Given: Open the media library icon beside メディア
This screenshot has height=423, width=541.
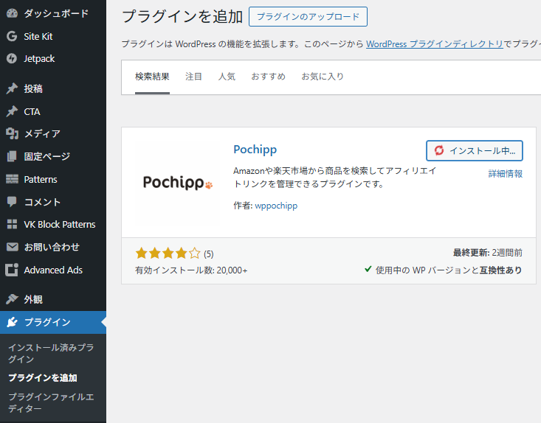Looking at the screenshot, I should [x=12, y=134].
